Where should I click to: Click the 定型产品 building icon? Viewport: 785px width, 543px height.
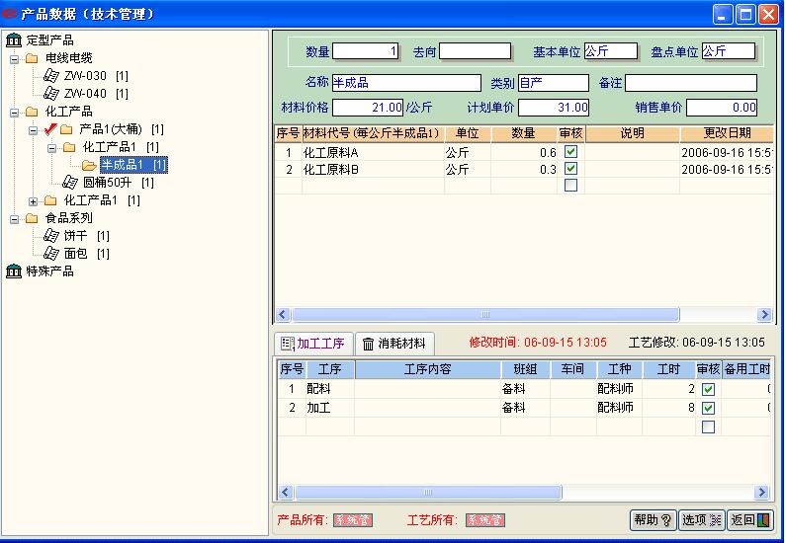pyautogui.click(x=14, y=40)
